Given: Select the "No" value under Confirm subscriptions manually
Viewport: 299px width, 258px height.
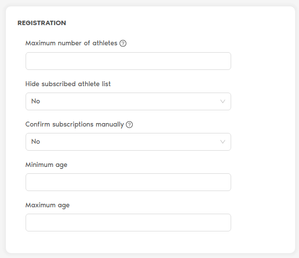Looking at the screenshot, I should [x=36, y=142].
